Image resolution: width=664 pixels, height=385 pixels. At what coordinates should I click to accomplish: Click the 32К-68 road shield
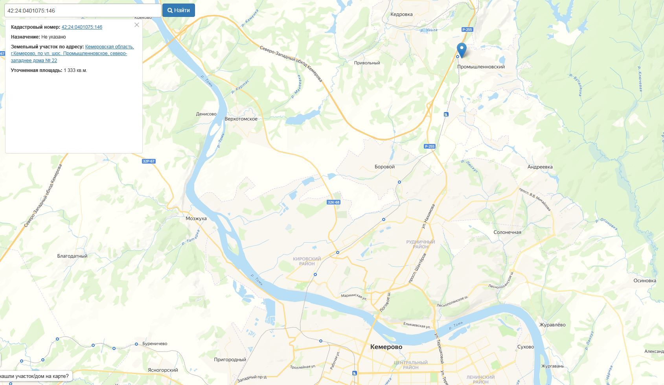[333, 202]
